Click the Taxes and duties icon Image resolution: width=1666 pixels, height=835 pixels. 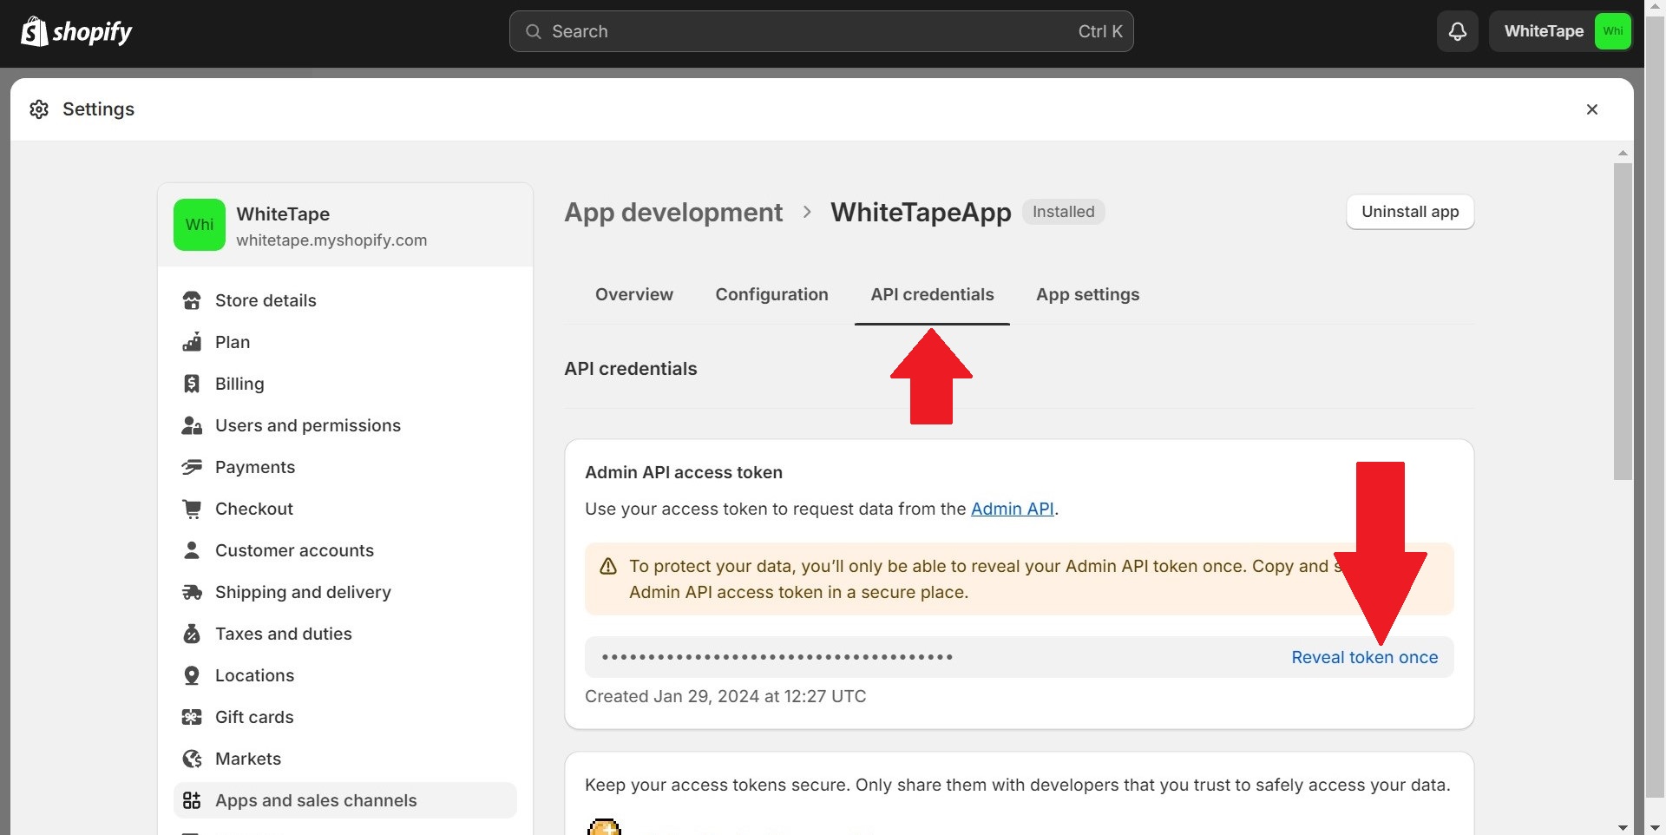pyautogui.click(x=192, y=634)
